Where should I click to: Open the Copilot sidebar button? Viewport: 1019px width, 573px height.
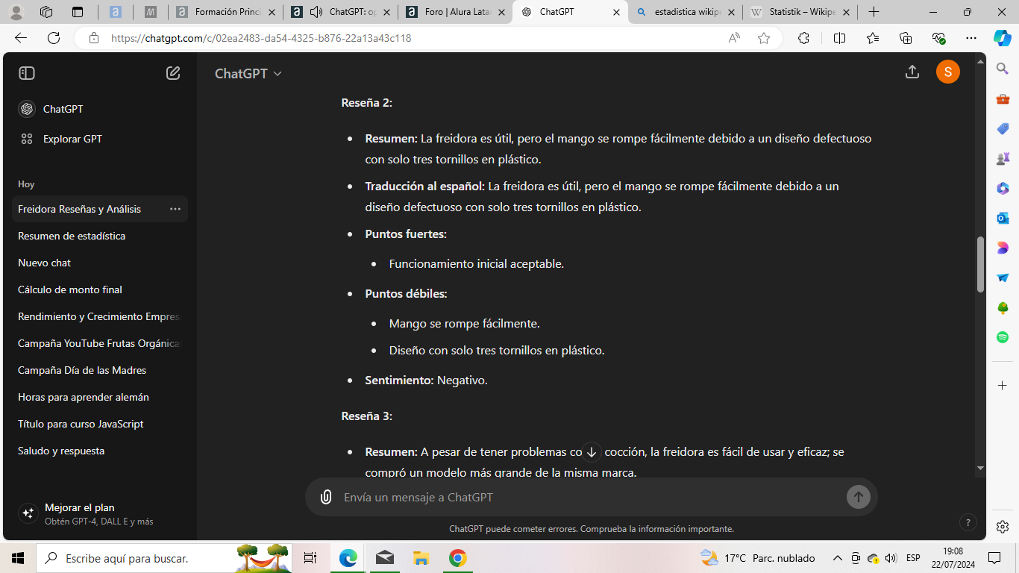(x=1002, y=38)
